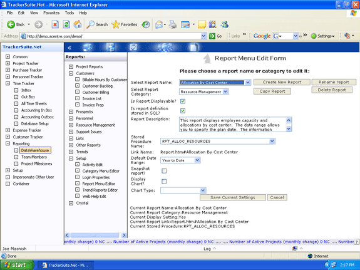The image size is (360, 270).
Task: Enable the Display Chart checkbox
Action: pyautogui.click(x=164, y=181)
